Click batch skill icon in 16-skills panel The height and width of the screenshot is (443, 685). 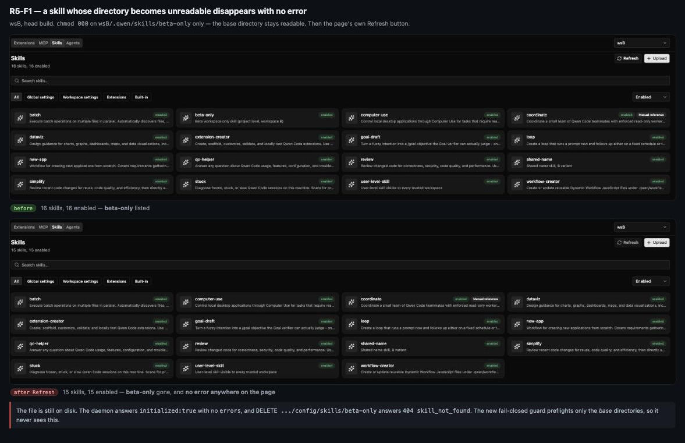click(20, 118)
